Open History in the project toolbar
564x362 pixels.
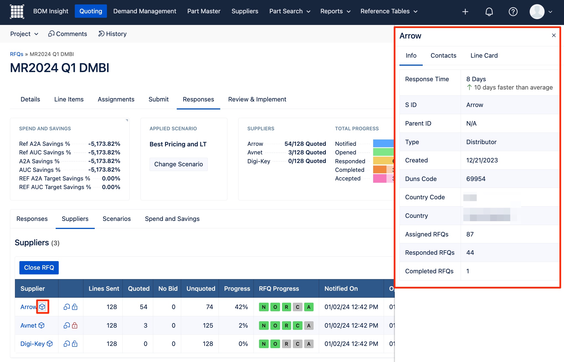(x=112, y=34)
